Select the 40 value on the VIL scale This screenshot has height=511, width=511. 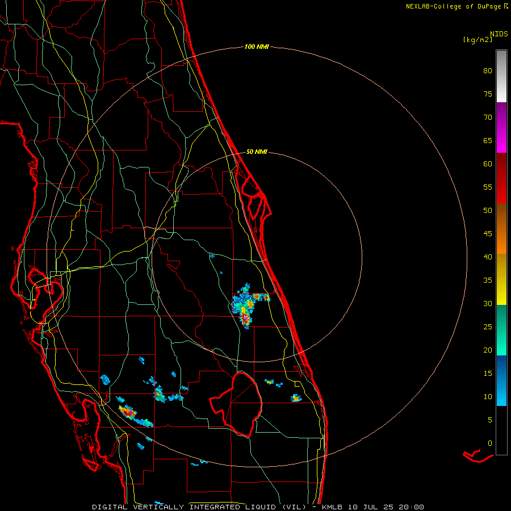click(488, 257)
